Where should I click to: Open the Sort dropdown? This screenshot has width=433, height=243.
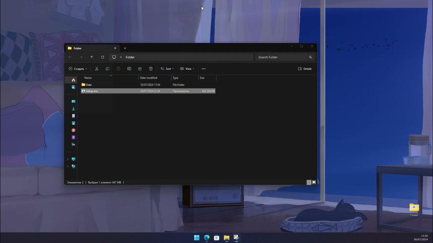pos(167,69)
